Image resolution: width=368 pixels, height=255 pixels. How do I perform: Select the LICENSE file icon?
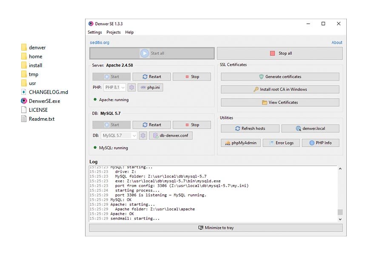tap(24, 110)
